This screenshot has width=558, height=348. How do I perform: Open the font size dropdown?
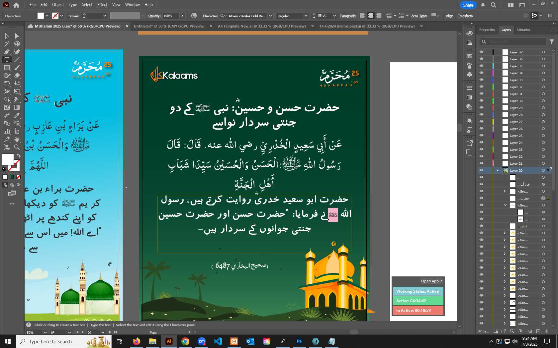pyautogui.click(x=334, y=16)
